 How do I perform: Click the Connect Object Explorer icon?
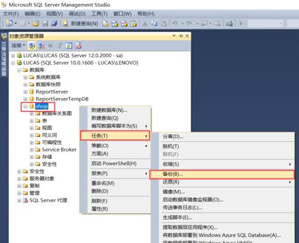pos(32,45)
